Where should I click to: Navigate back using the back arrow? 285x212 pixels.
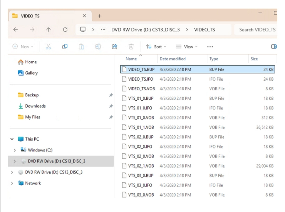[16, 29]
